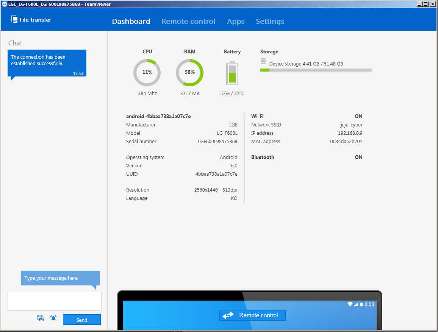
Task: Click the battery level icon
Action: click(x=232, y=73)
